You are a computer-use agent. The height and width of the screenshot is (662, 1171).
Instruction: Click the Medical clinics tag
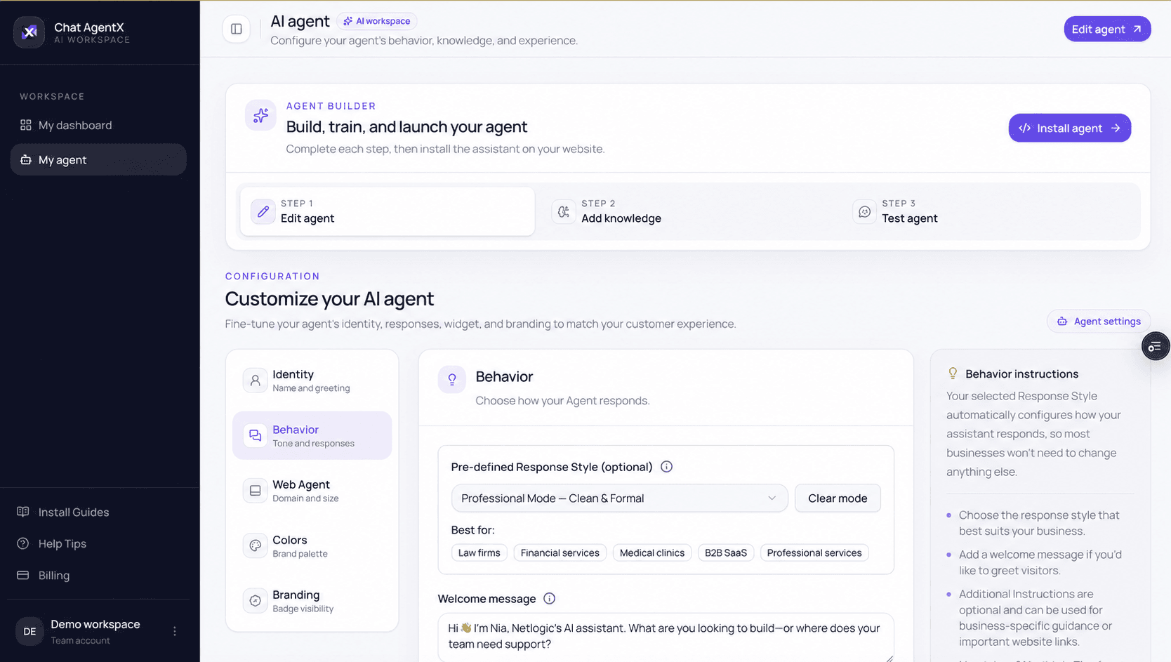tap(652, 552)
